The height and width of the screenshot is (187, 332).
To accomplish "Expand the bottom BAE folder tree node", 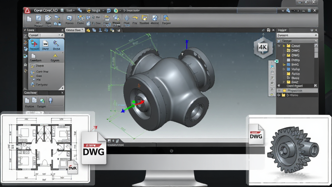I will (x=284, y=82).
